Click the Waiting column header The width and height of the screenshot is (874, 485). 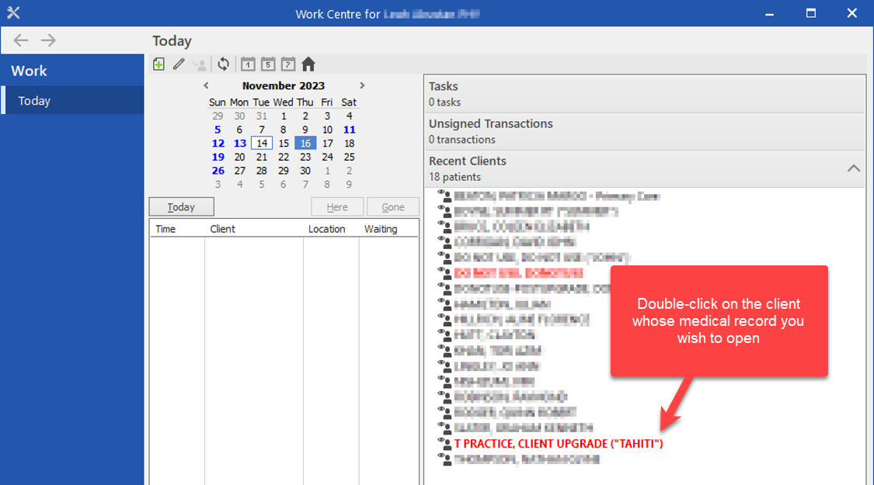(x=381, y=229)
